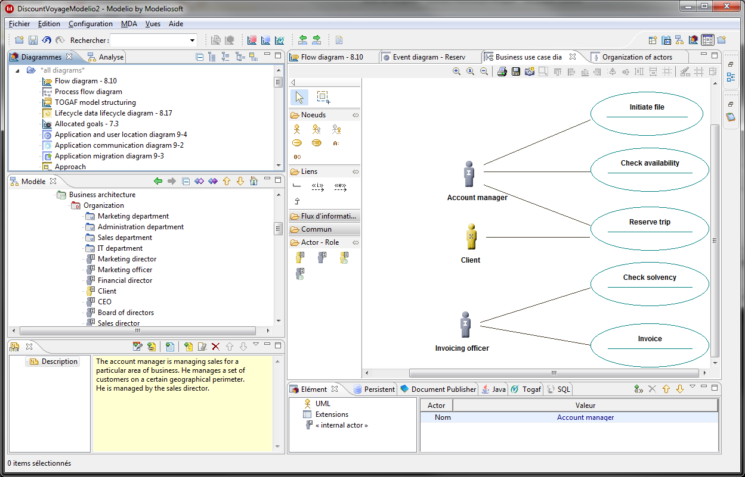745x477 pixels.
Task: Select the marquee selection tool in palette
Action: 323,97
